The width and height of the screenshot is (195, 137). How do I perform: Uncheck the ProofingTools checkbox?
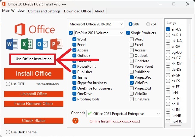pyautogui.click(x=74, y=99)
